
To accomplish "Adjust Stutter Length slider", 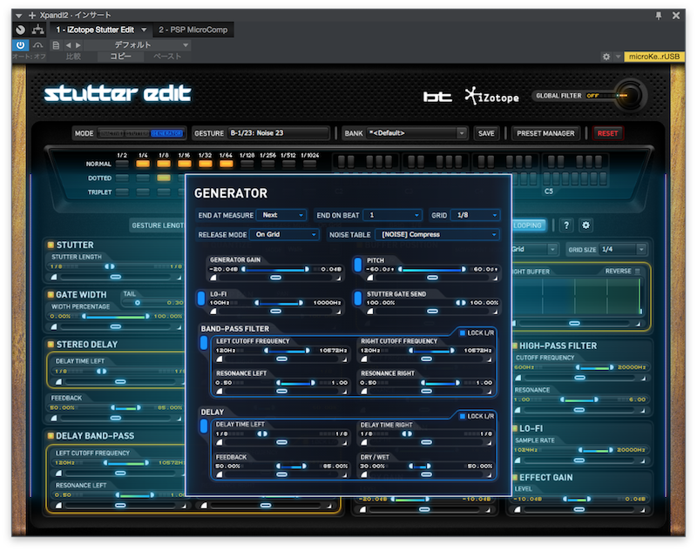I will pyautogui.click(x=110, y=266).
